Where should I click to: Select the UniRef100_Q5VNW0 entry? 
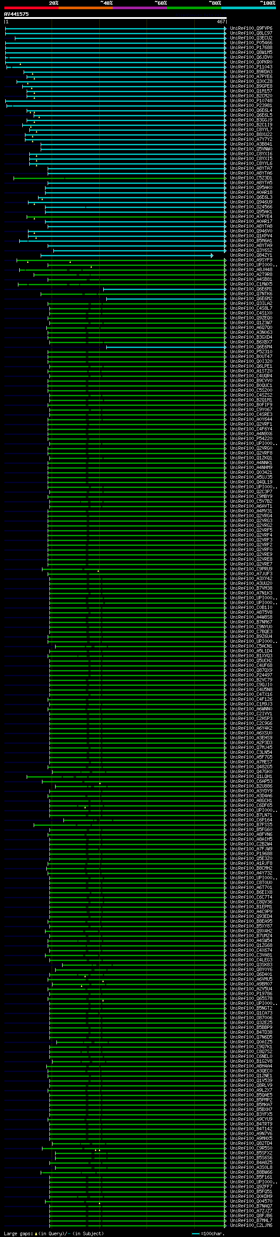click(x=251, y=149)
